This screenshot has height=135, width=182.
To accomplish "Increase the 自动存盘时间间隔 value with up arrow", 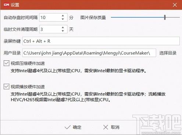I will pos(63,16).
